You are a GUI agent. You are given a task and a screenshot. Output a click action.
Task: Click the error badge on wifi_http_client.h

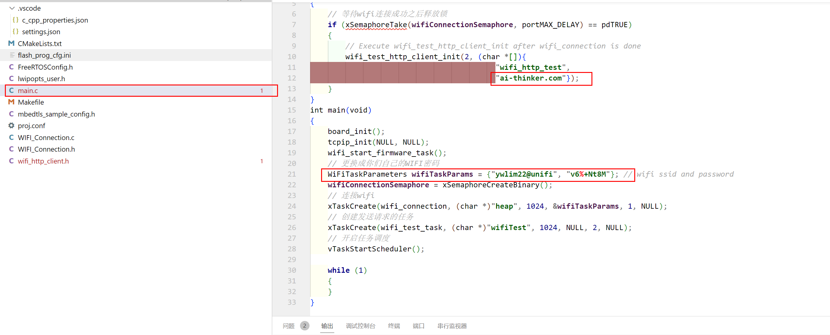(262, 161)
